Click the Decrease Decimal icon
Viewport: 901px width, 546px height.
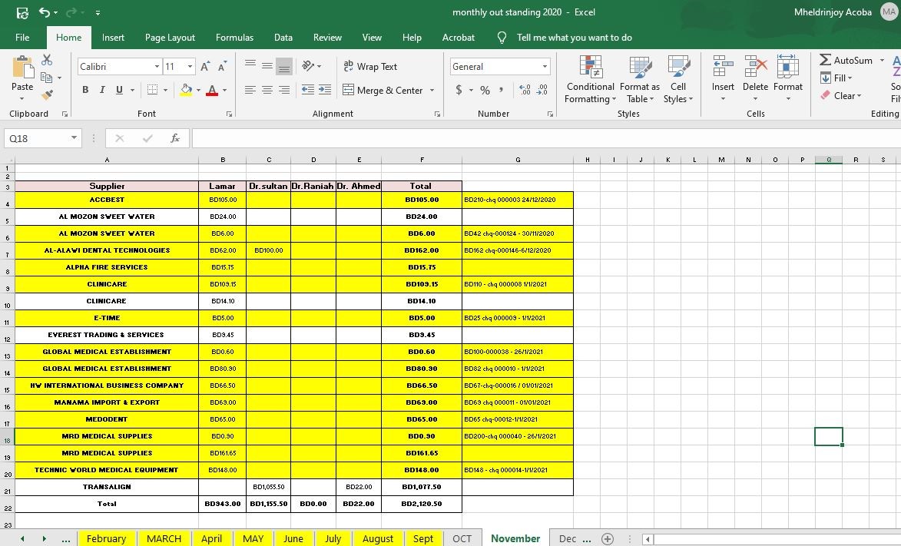coord(542,91)
